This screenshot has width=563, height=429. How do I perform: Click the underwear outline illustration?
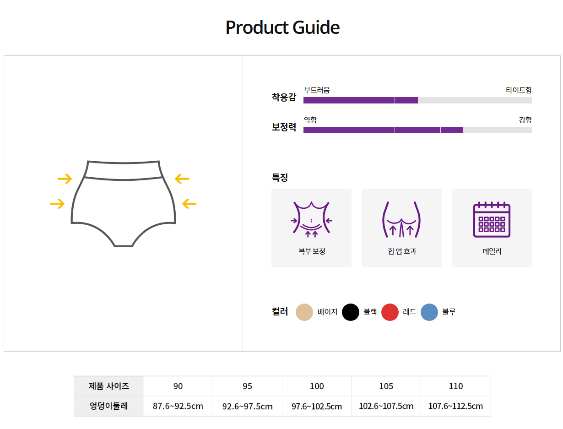click(x=124, y=203)
